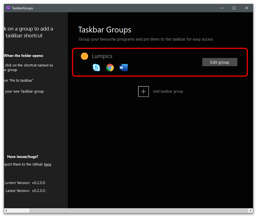The width and height of the screenshot is (257, 217).
Task: Click the horizontal scrollbar left arrow
Action: (x=6, y=211)
